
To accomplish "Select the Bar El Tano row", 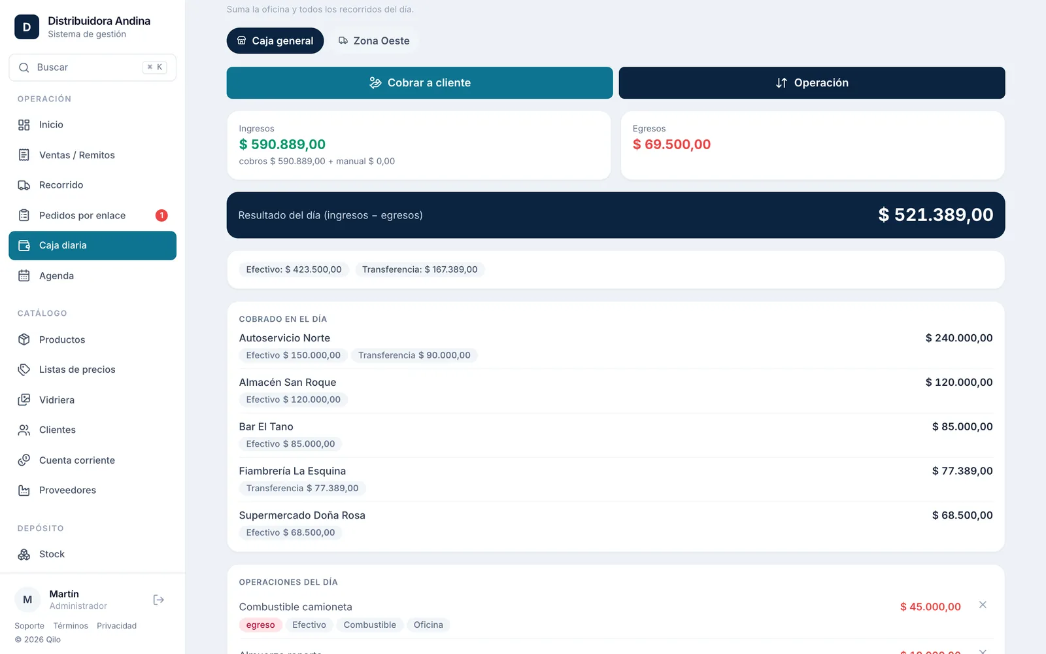I will (x=616, y=436).
